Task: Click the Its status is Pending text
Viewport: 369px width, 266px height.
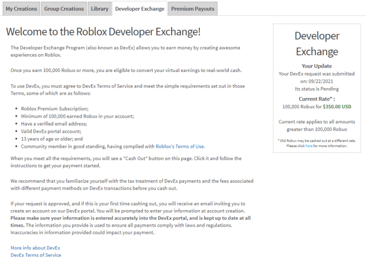Action: pos(316,89)
